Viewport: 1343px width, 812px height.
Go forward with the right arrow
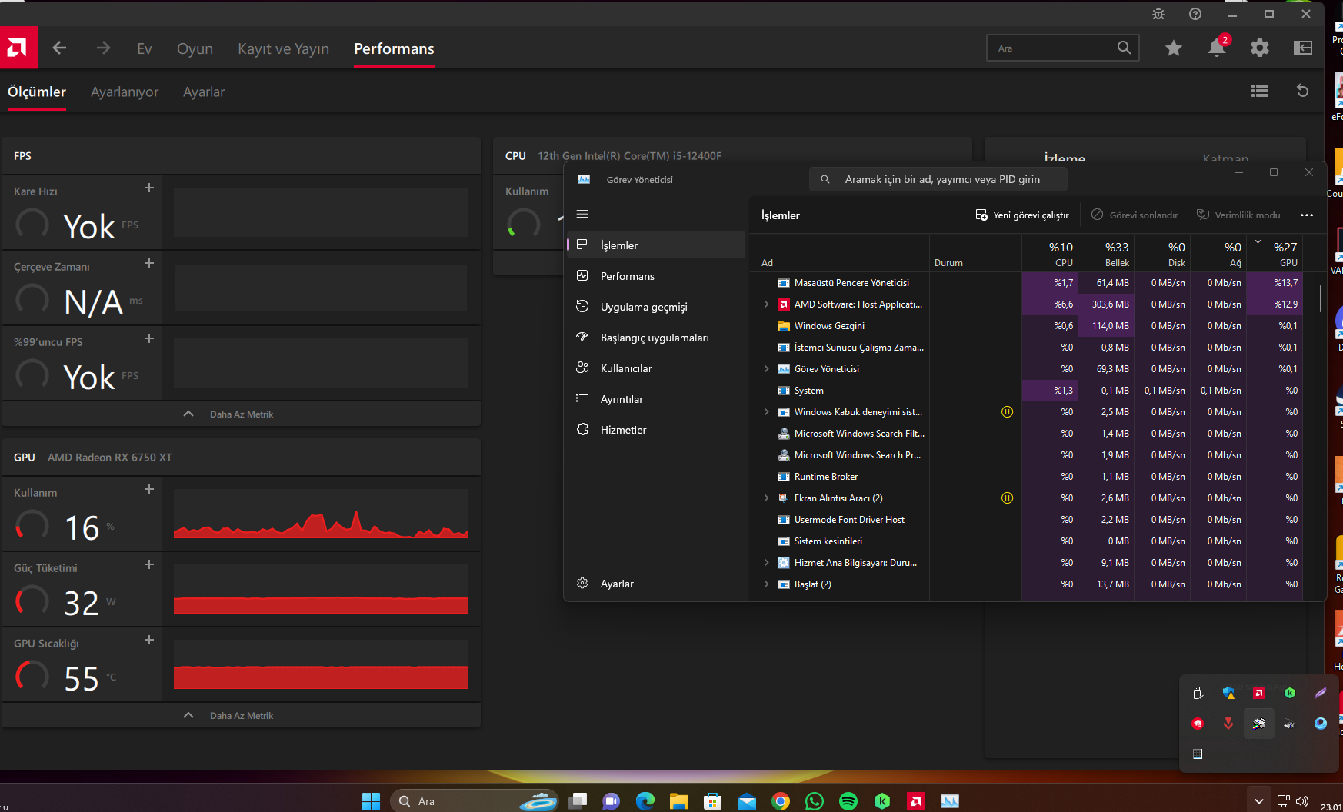tap(103, 48)
